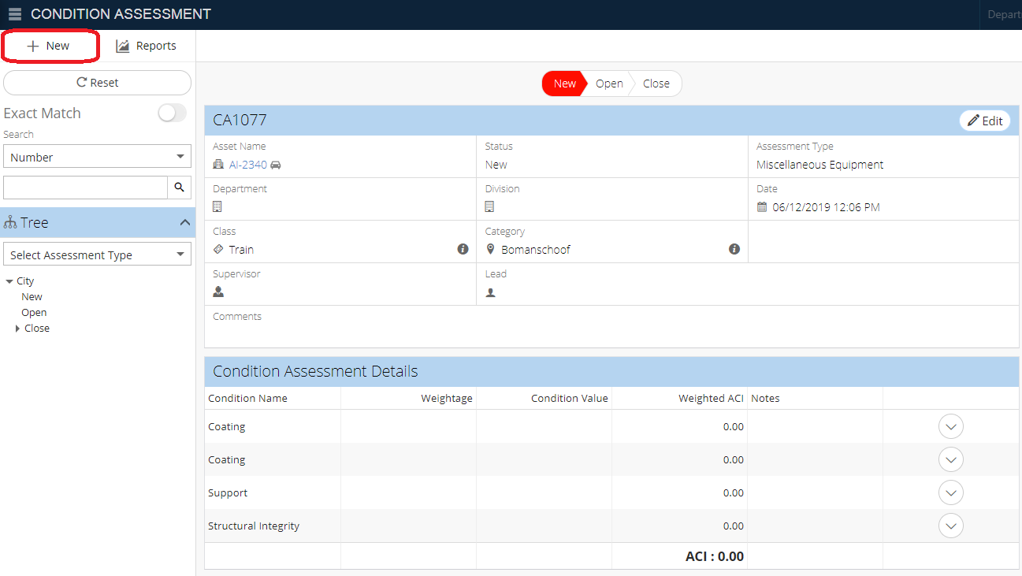
Task: Expand the first Coating row details
Action: (951, 426)
